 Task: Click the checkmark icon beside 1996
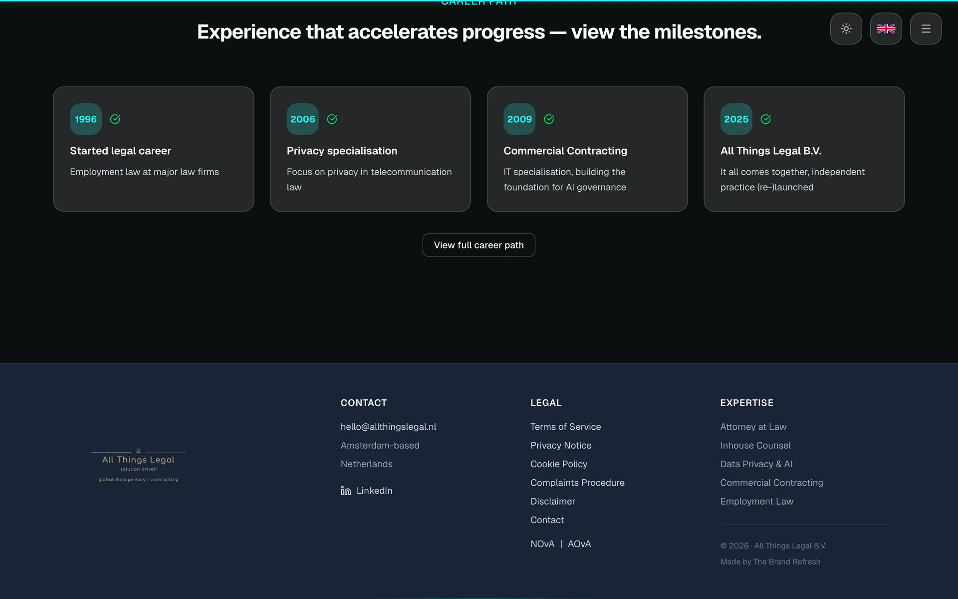pos(115,119)
